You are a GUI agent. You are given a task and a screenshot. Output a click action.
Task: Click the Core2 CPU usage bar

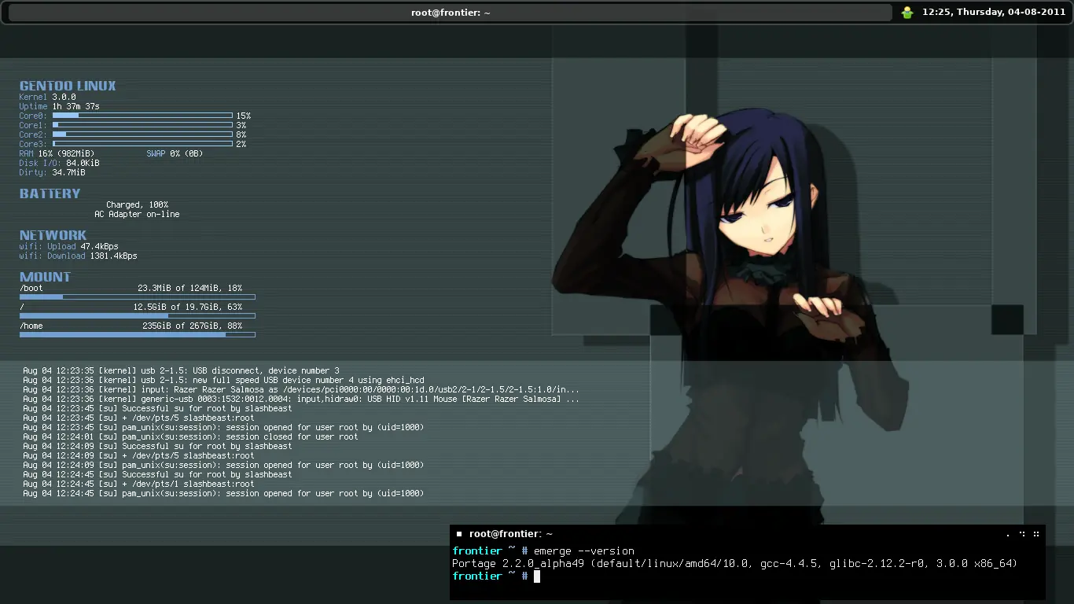142,134
